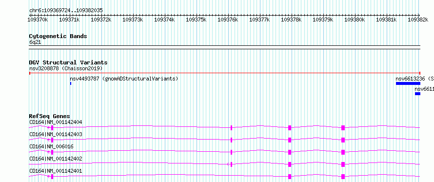Select the 6q21 cytogenetic band bar

[224, 47]
